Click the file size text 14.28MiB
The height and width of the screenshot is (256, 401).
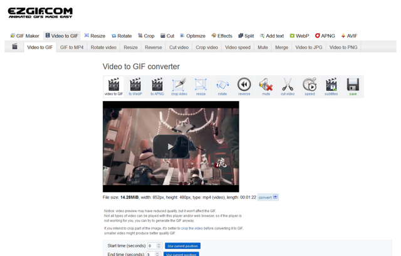tap(130, 197)
